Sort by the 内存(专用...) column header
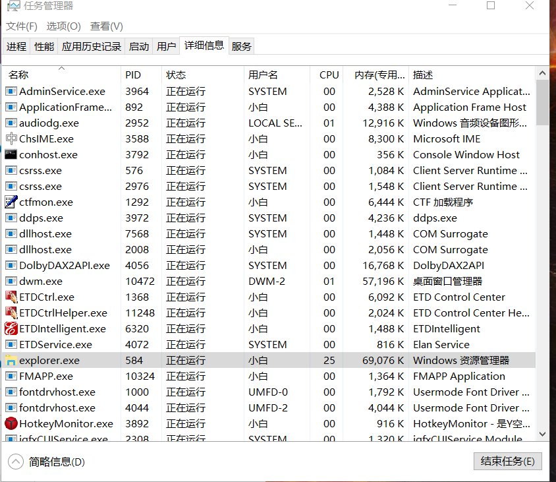The image size is (556, 482). click(376, 75)
